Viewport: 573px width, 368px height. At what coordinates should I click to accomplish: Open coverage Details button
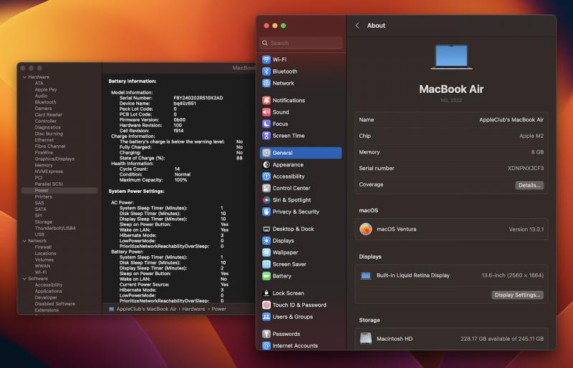pos(529,185)
